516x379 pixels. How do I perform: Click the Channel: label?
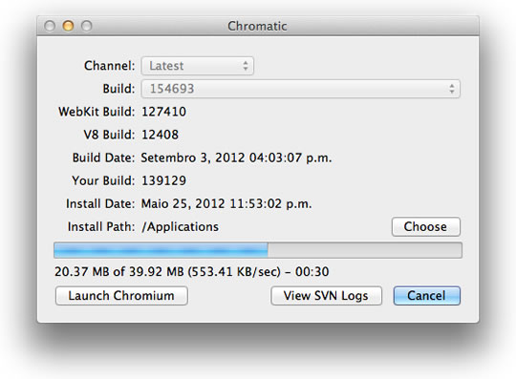tap(109, 66)
